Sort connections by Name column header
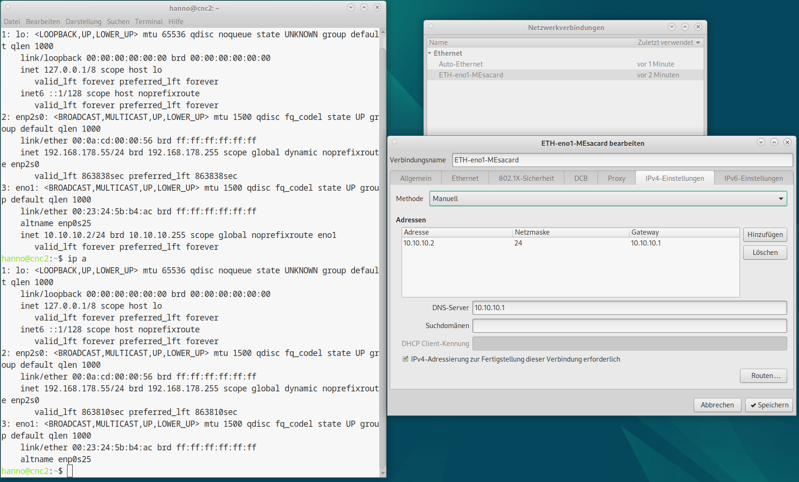This screenshot has height=482, width=799. [x=531, y=42]
